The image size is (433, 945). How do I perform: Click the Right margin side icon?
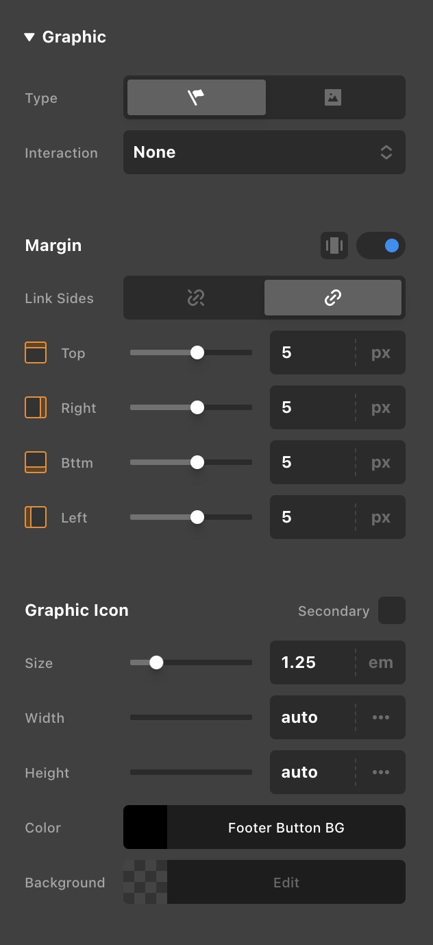[36, 408]
